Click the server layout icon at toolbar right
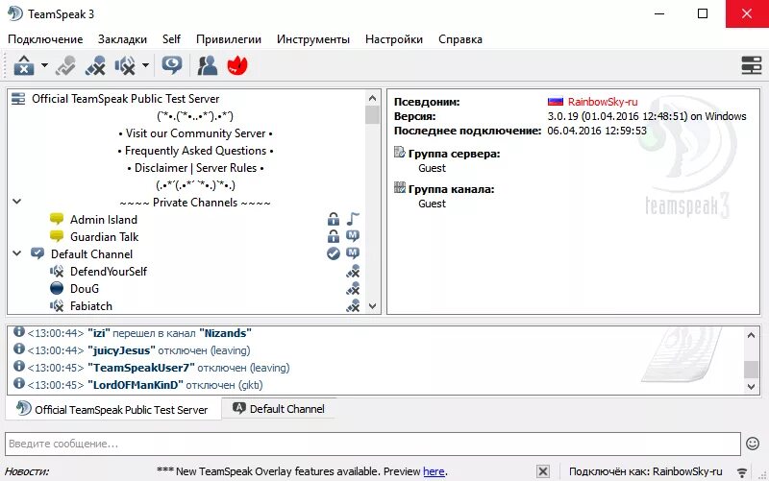Screen dimensions: 769x481 click(751, 65)
